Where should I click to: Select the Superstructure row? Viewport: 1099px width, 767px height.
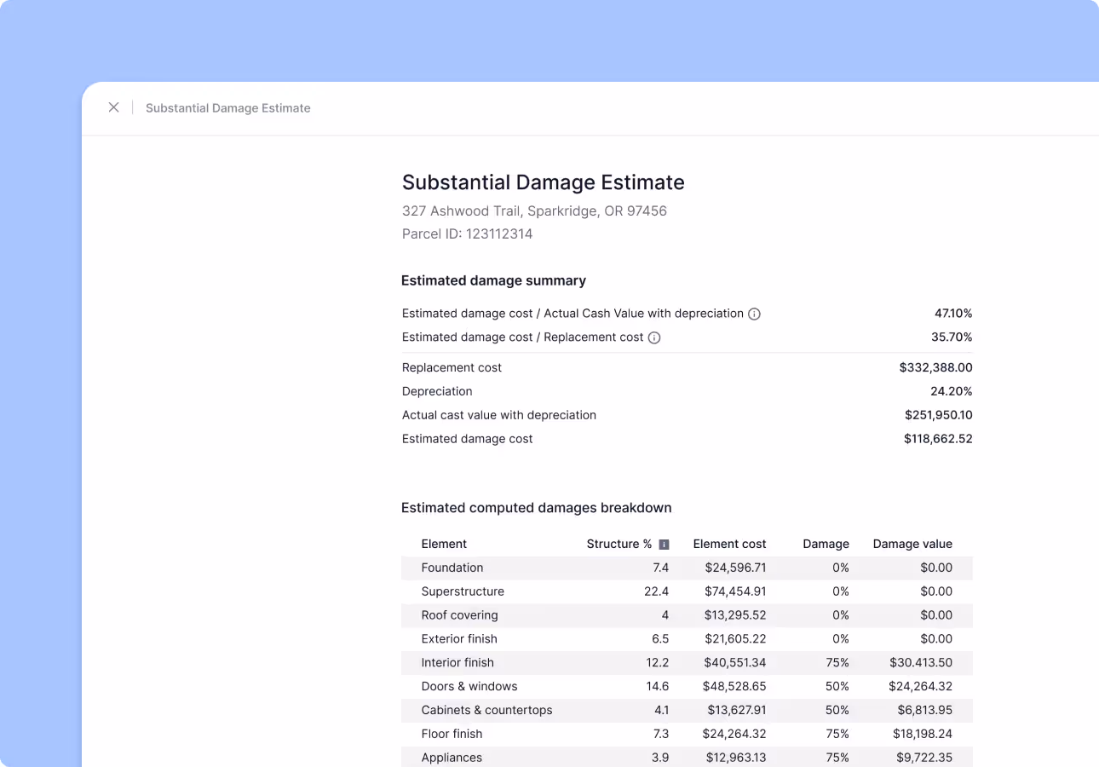tap(687, 591)
